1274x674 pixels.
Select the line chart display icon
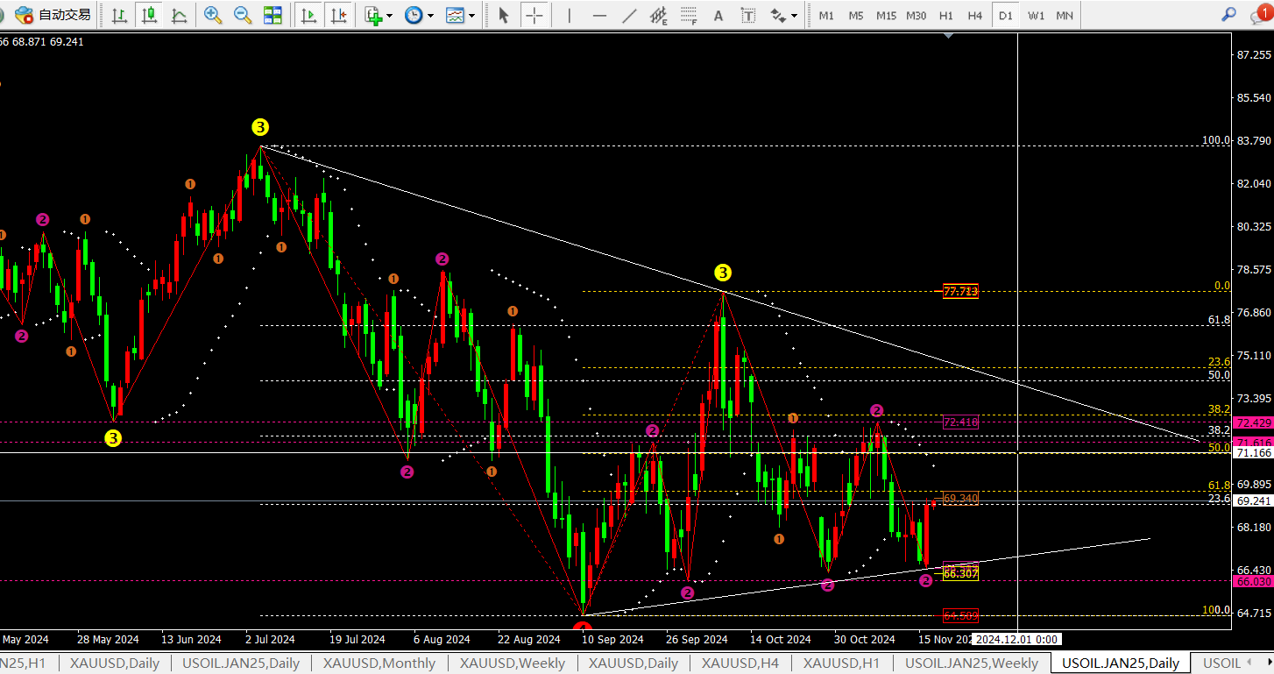179,15
